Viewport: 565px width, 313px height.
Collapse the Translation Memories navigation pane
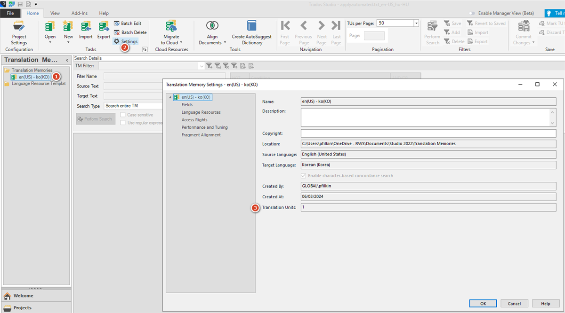(67, 60)
